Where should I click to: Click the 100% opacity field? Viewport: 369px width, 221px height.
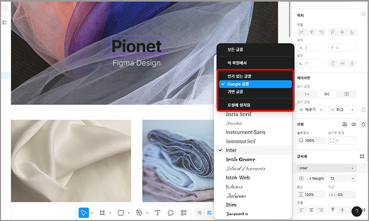pos(312,140)
